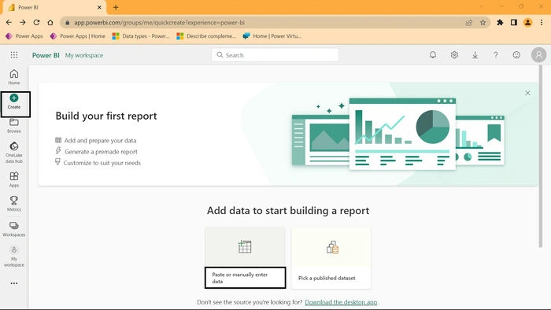The height and width of the screenshot is (310, 551).
Task: Click My workspace in the header
Action: (84, 55)
